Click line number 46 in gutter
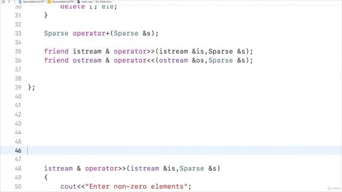 18,150
